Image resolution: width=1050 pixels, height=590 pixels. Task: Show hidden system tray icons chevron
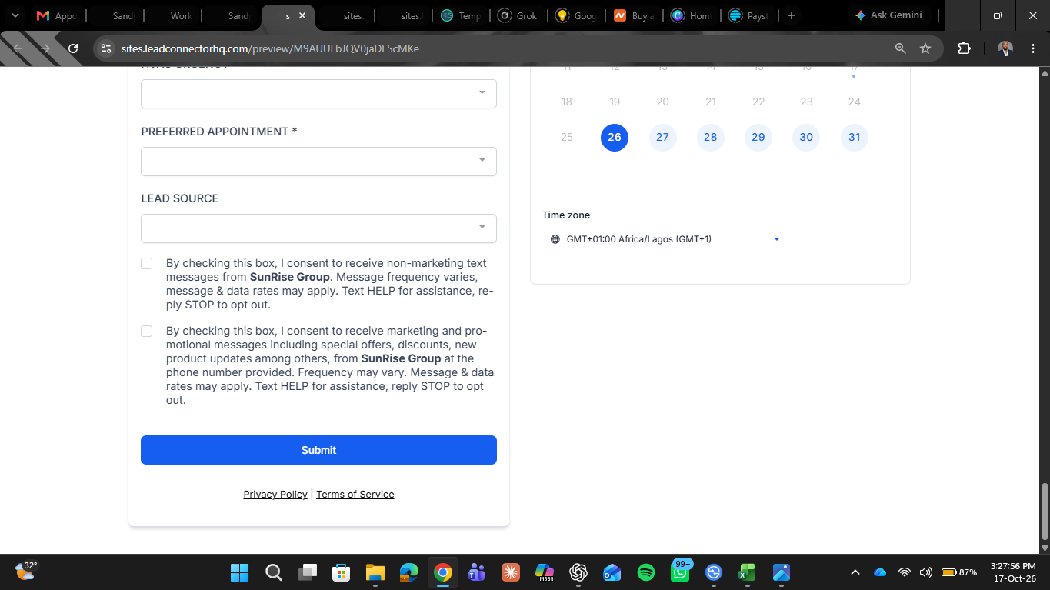click(x=855, y=572)
